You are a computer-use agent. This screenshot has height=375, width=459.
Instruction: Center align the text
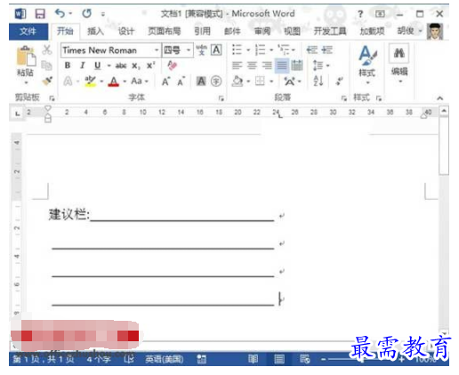pyautogui.click(x=252, y=65)
